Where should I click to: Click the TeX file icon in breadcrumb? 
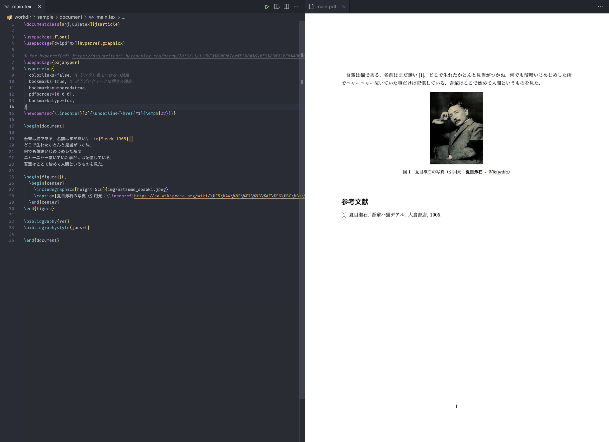point(91,17)
